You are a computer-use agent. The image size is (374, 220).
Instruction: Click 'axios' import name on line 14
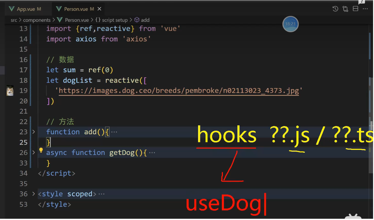point(86,39)
